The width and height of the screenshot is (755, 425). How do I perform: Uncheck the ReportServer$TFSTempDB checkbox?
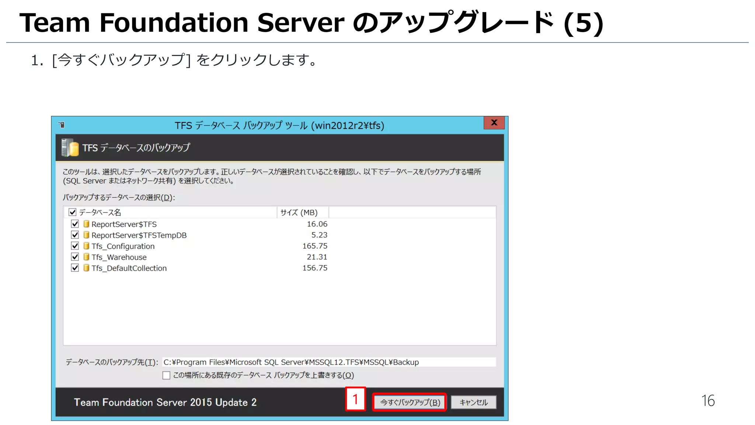(75, 235)
